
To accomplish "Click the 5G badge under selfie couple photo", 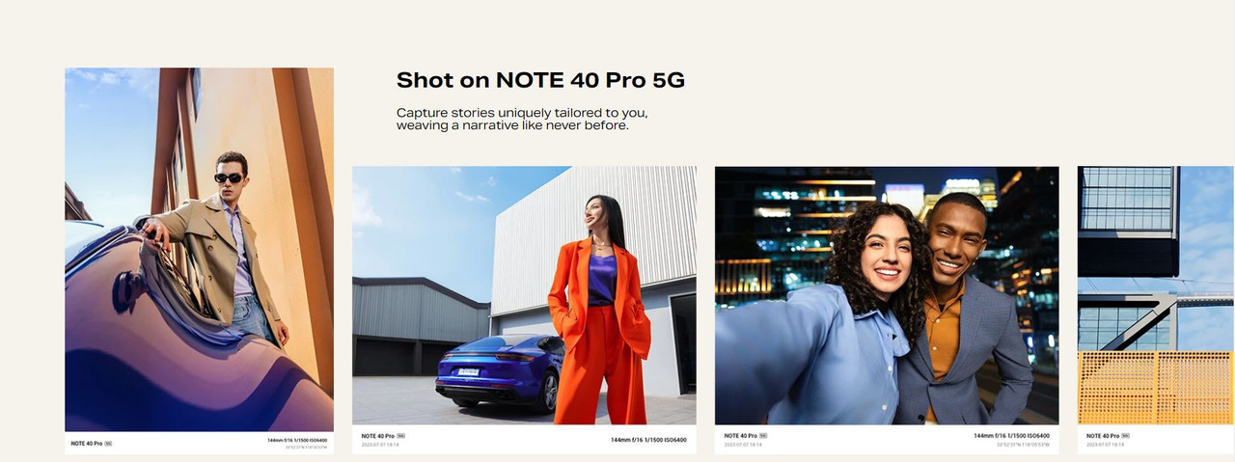I will coord(763,436).
